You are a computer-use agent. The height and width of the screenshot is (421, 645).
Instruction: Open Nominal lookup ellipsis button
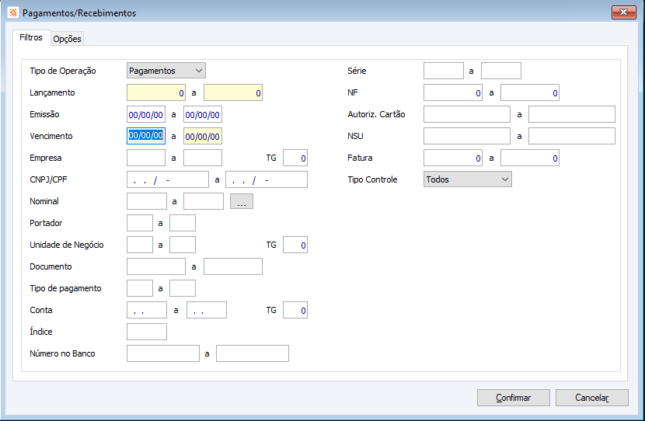coord(242,201)
